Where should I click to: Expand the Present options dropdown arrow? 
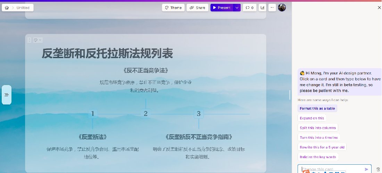pos(237,8)
